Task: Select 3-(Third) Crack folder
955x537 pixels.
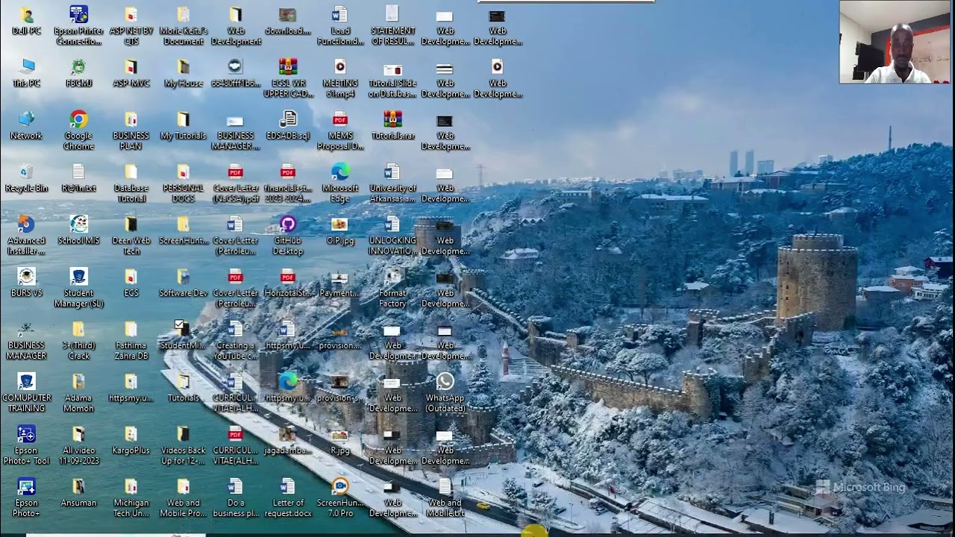Action: 78,340
